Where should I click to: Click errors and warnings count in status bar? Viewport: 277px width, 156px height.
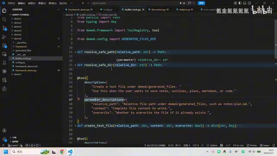33,145
